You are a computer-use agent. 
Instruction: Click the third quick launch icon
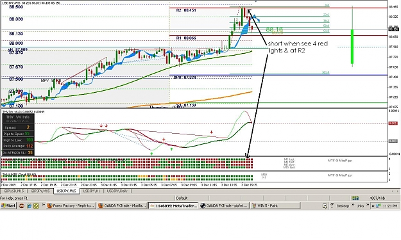(36, 205)
